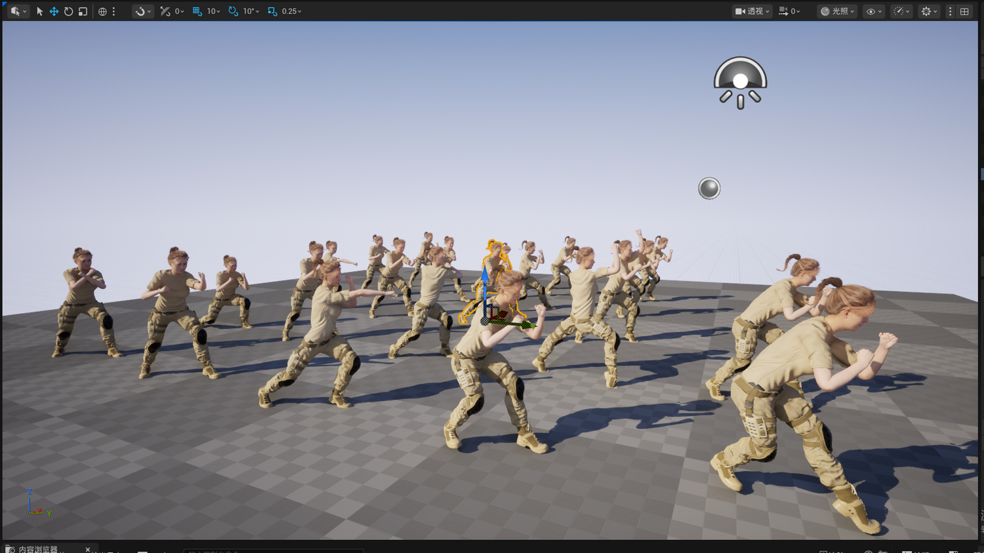Click the directional light actor icon
This screenshot has width=984, height=553.
(x=740, y=83)
